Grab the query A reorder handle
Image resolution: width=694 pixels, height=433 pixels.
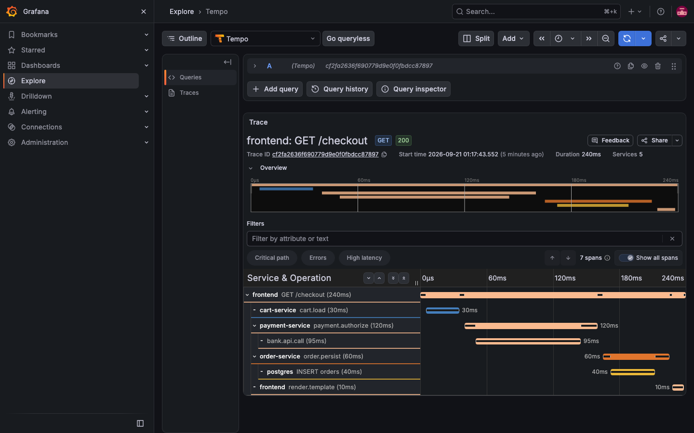coord(674,66)
